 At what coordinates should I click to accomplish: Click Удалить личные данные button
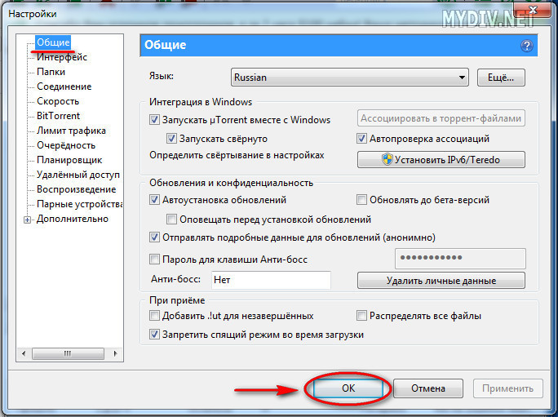(441, 281)
